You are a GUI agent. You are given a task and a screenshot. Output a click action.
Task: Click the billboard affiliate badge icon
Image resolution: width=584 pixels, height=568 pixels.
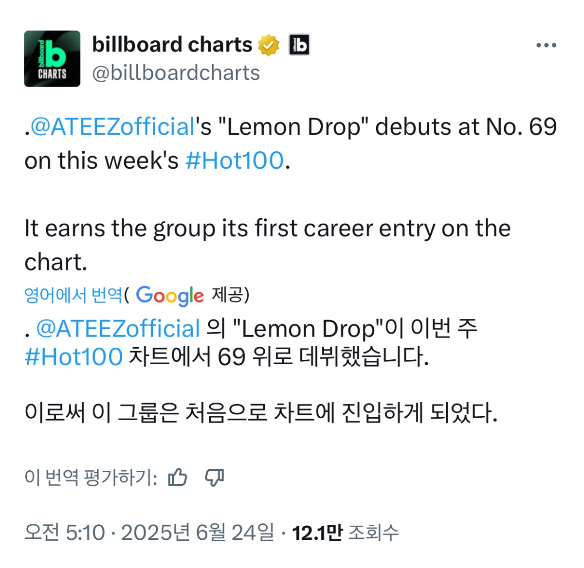click(299, 45)
